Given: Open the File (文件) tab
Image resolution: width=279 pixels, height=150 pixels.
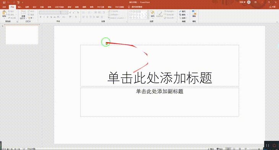Looking at the screenshot, I should [x=4, y=7].
